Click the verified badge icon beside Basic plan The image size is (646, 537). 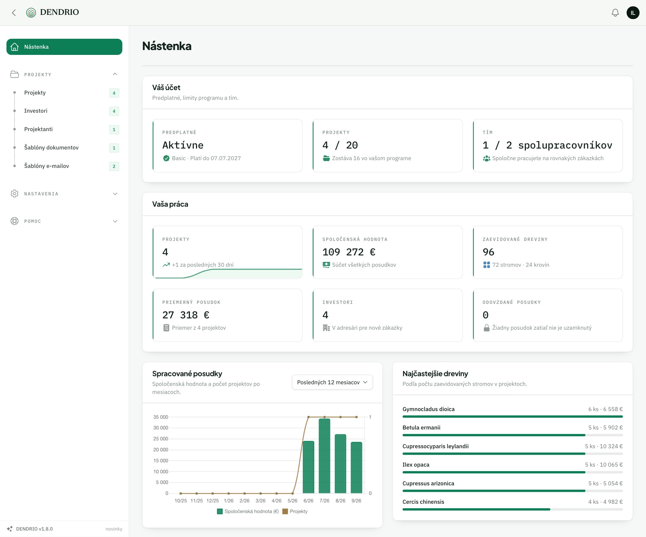(x=166, y=158)
